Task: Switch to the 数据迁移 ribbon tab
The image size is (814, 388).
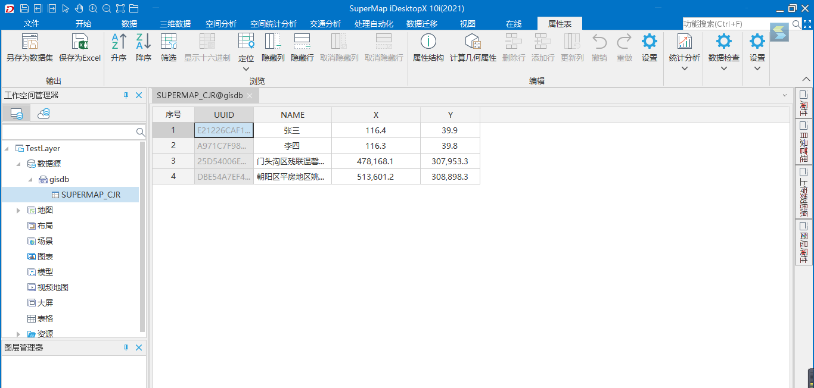Action: [422, 24]
